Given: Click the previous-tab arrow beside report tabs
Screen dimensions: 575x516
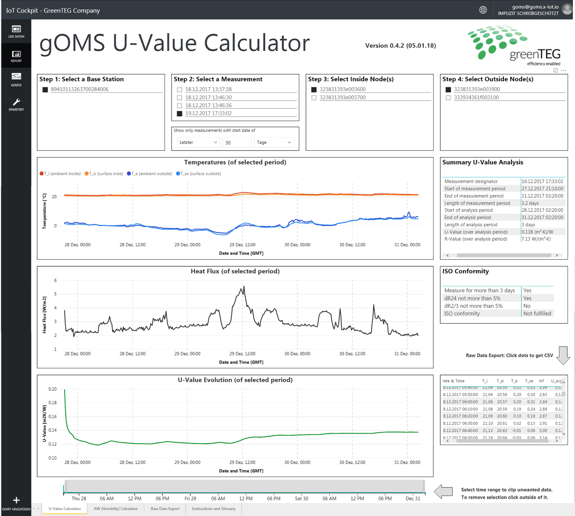Looking at the screenshot, I should pos(34,509).
